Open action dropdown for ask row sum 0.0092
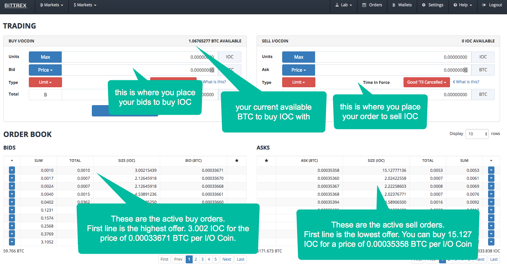Viewport: 507px width, 268px height. click(491, 202)
